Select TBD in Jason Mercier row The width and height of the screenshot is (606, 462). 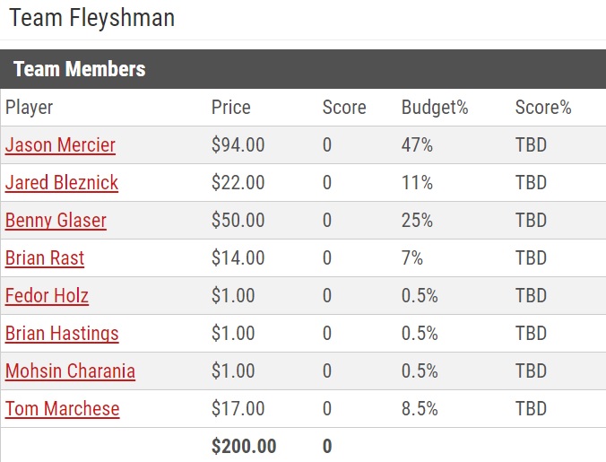tap(531, 145)
